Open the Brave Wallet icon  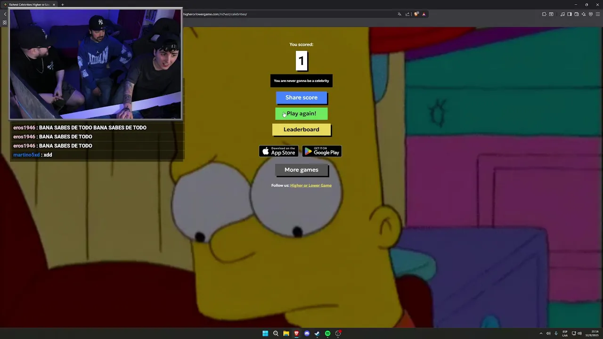click(x=577, y=14)
